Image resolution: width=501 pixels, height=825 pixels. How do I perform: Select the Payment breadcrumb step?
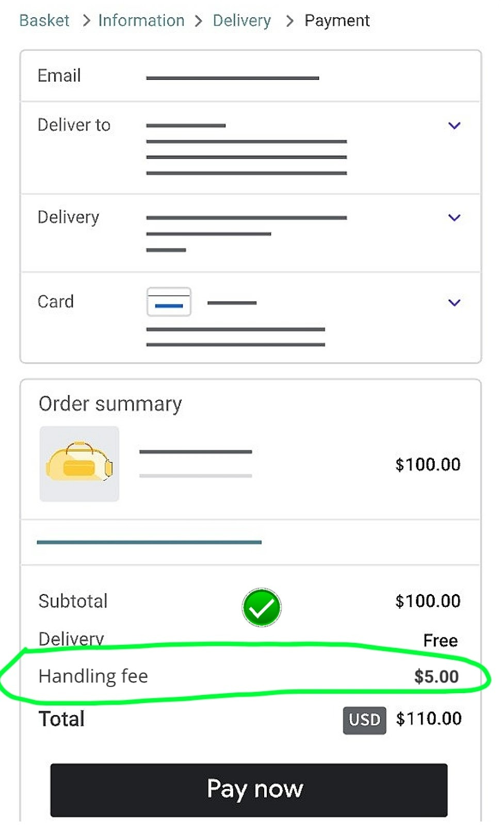pyautogui.click(x=337, y=21)
